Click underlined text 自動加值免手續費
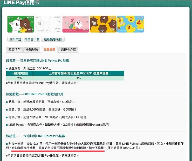The width and height of the screenshot is (192, 161). (24, 148)
